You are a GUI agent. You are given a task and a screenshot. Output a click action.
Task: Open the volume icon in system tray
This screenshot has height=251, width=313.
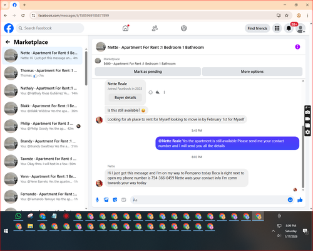(279, 236)
